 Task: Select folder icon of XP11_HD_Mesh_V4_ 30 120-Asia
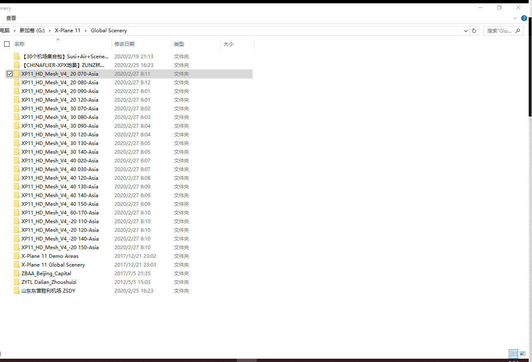tap(17, 134)
